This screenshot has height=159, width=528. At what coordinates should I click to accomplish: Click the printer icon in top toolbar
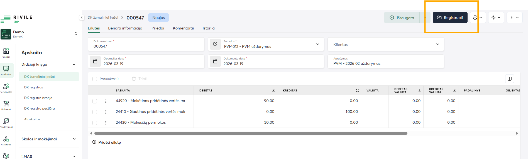[x=475, y=18]
